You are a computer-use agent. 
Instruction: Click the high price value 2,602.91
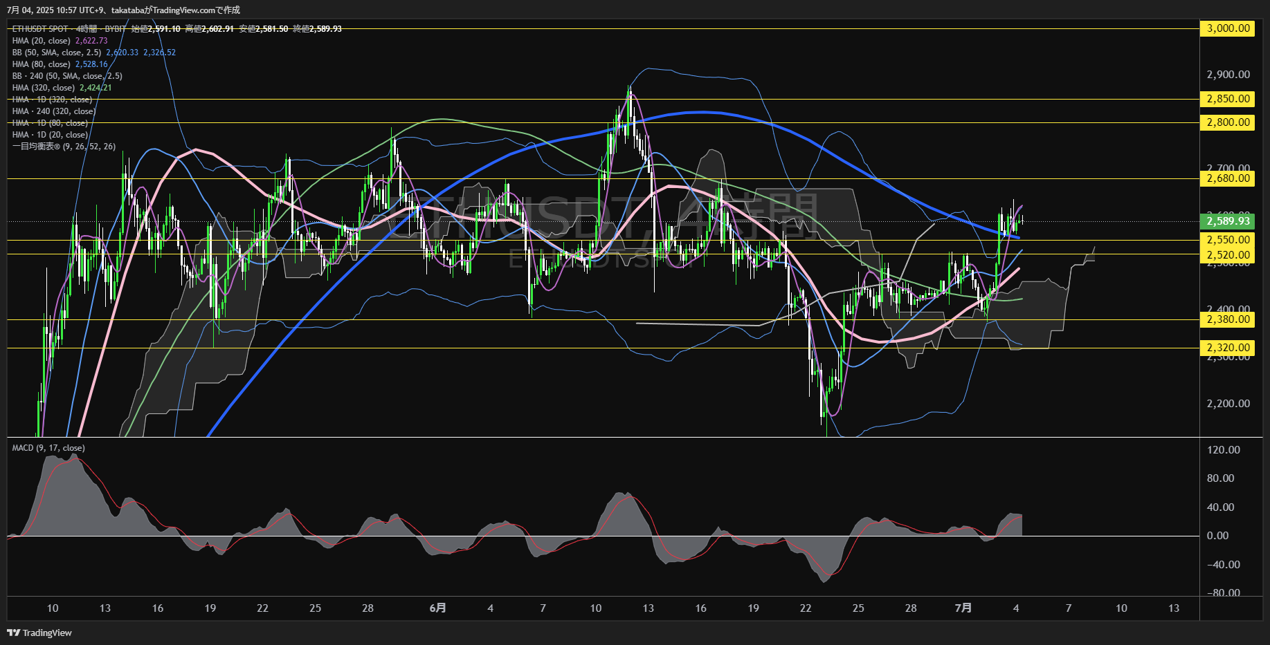[218, 29]
